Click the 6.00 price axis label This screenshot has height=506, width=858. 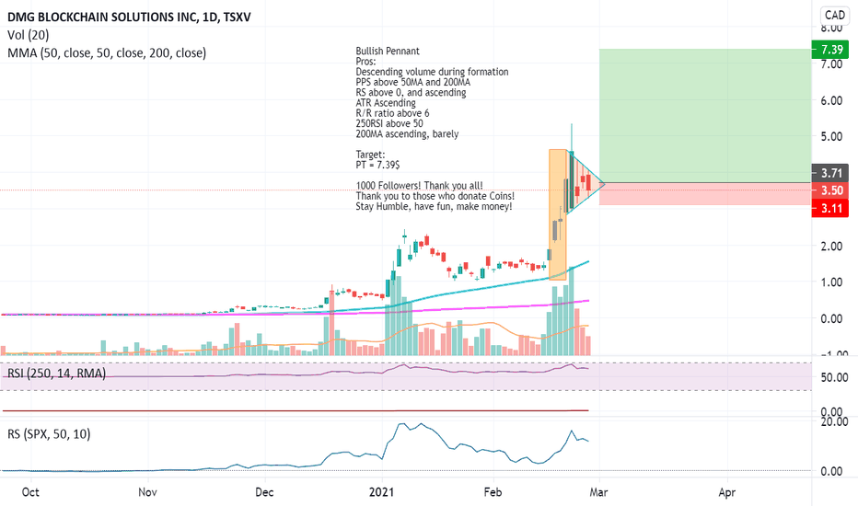point(831,100)
